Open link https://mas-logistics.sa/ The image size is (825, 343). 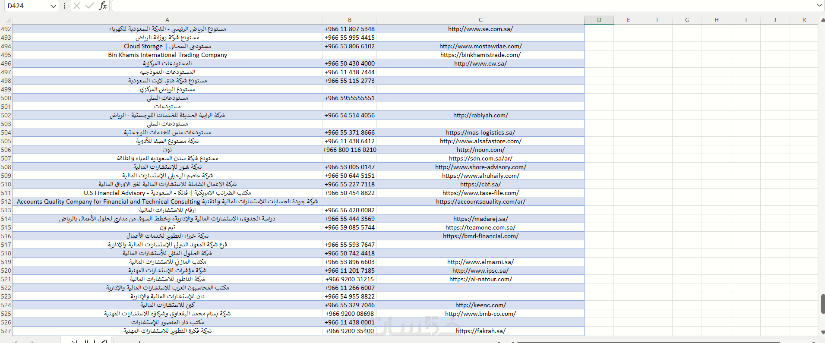[480, 132]
